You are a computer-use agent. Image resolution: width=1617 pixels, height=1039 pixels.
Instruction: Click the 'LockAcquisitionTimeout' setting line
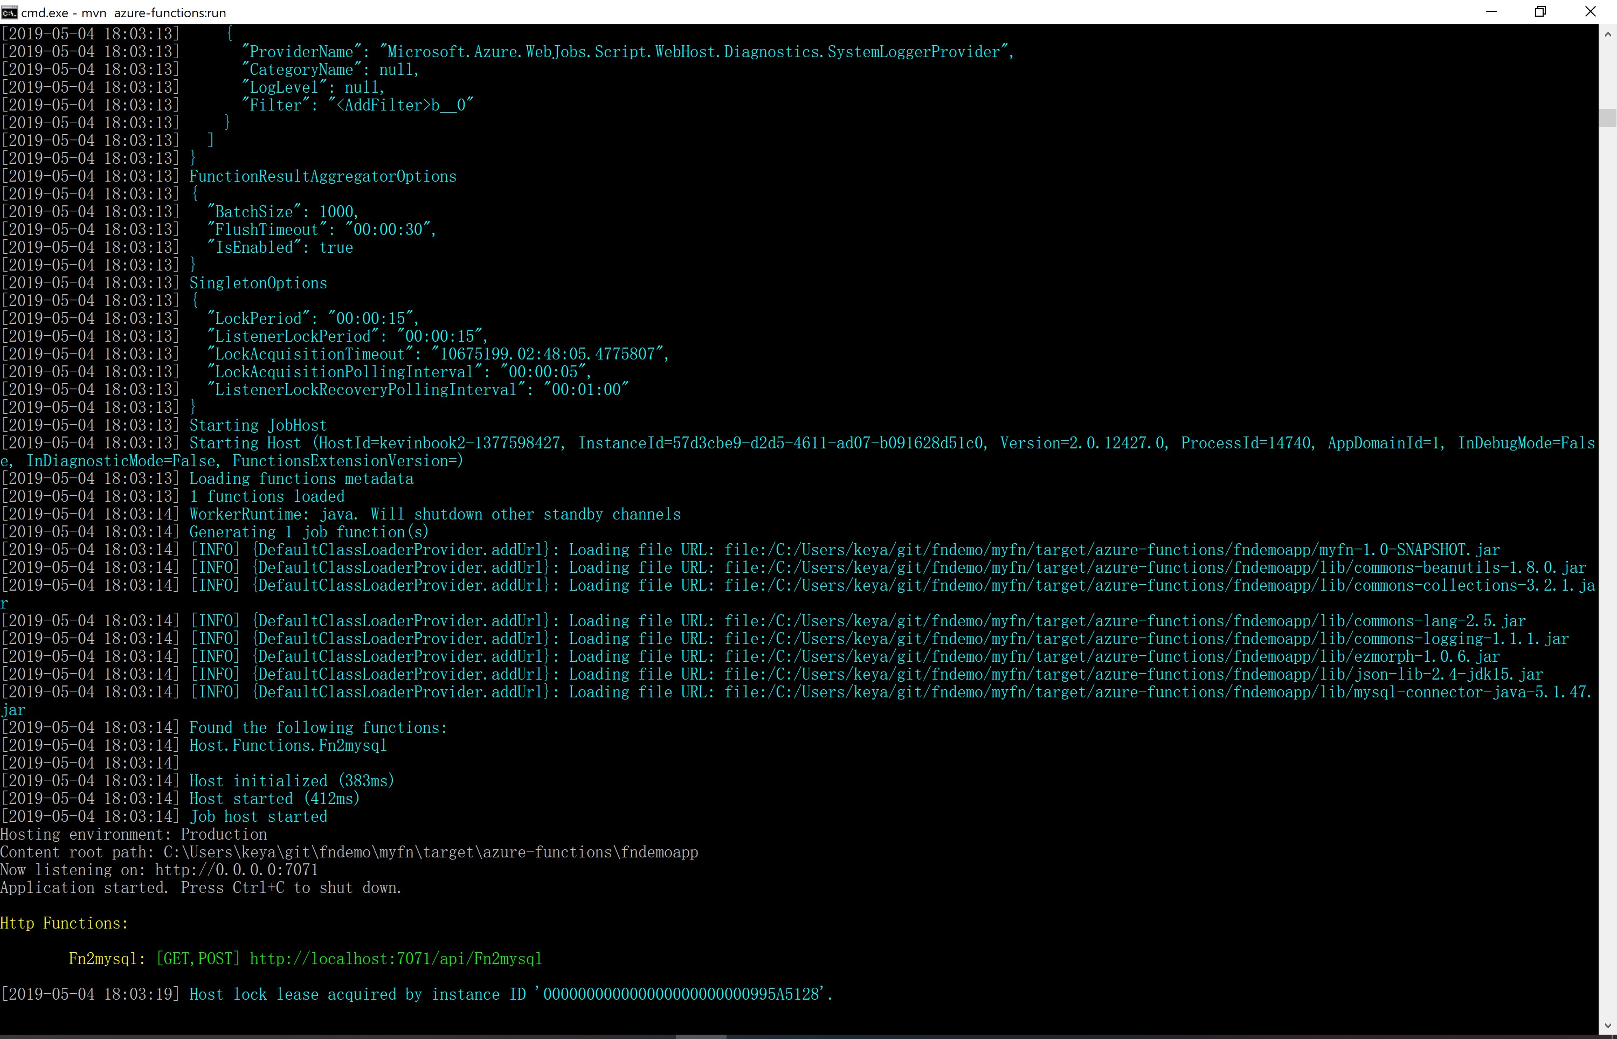click(335, 354)
